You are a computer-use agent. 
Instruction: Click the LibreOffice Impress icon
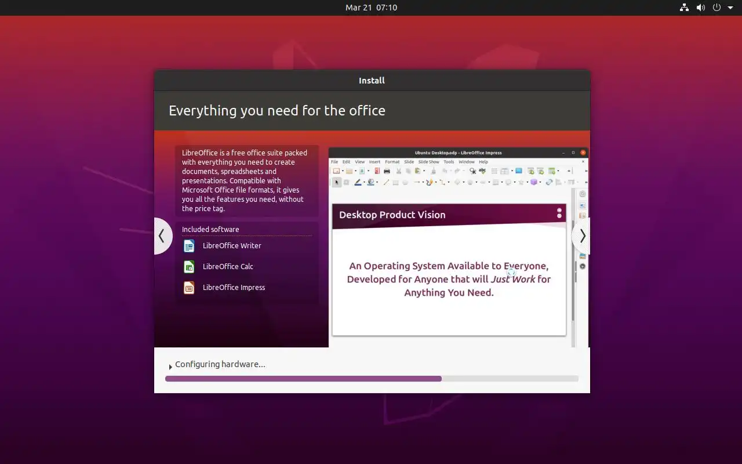click(189, 288)
